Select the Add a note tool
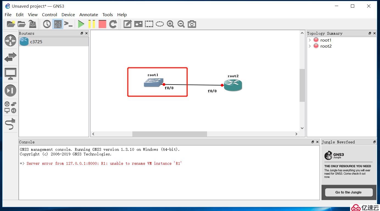 point(127,24)
